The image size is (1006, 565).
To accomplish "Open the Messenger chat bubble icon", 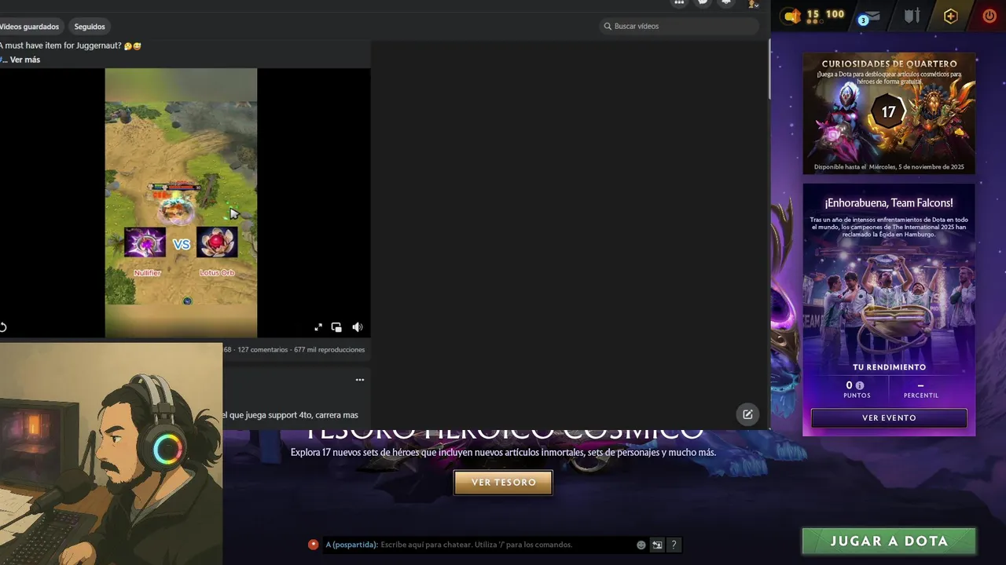I will click(703, 3).
